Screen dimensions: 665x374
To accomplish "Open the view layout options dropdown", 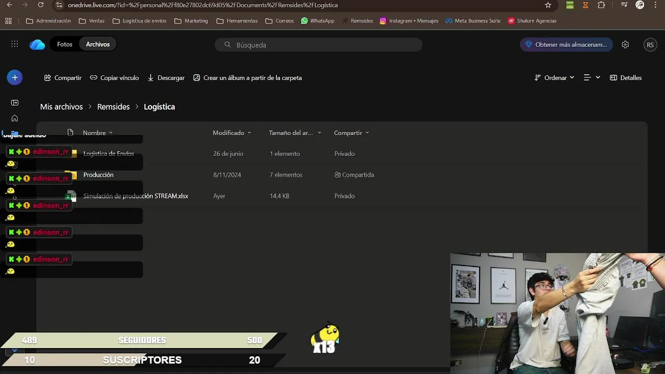I will pyautogui.click(x=592, y=78).
